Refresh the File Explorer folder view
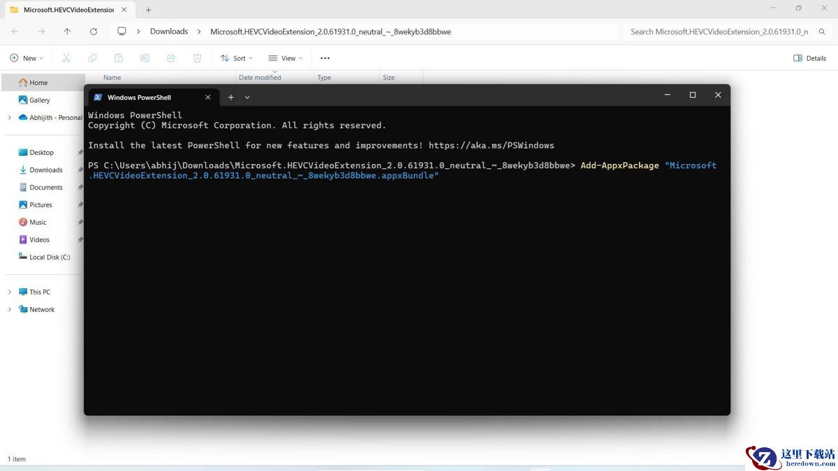The image size is (838, 471). 94,31
